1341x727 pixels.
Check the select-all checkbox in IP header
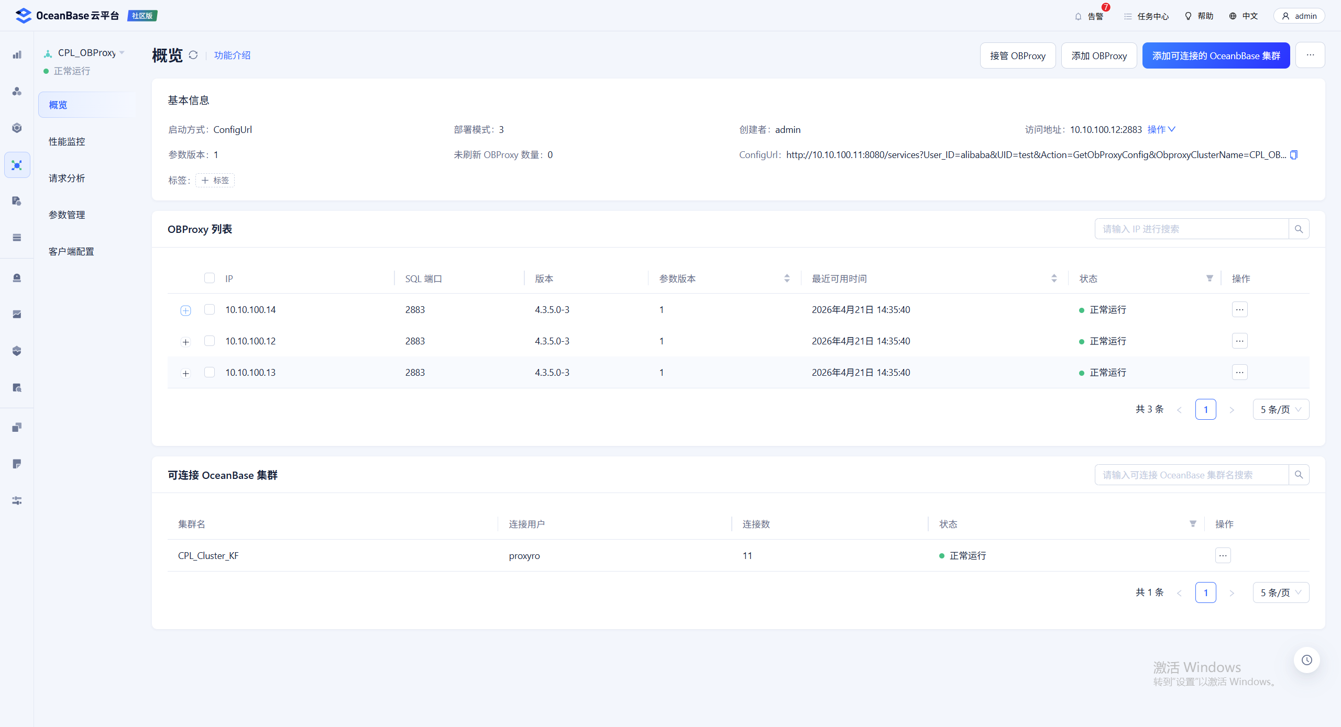pos(210,278)
